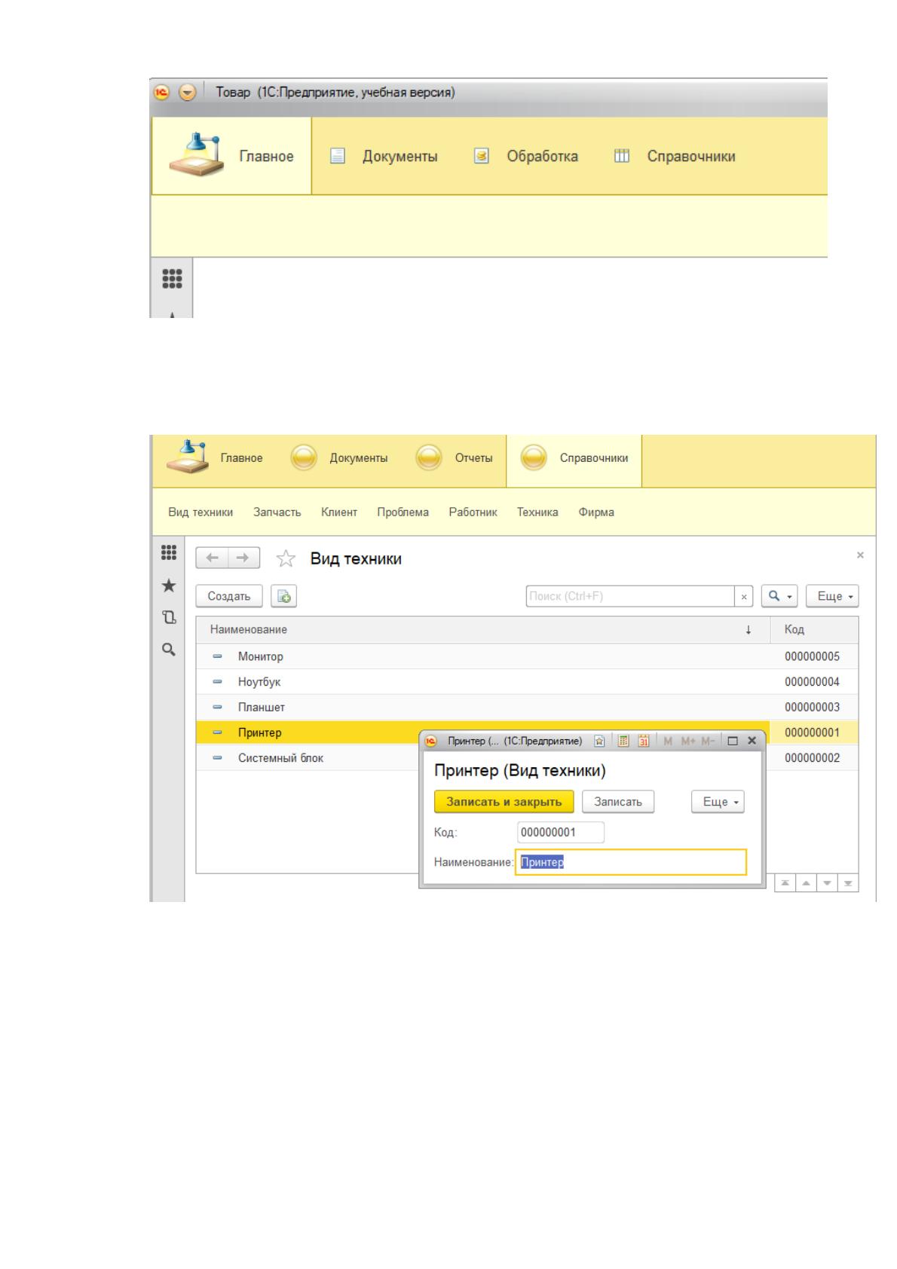The image size is (897, 1269).
Task: Open the Запчасть catalog link
Action: tap(277, 512)
